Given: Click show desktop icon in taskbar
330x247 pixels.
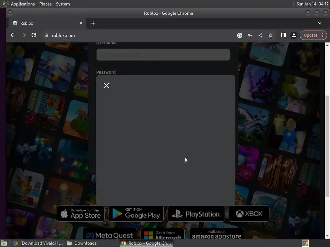Looking at the screenshot, I should [x=4, y=243].
